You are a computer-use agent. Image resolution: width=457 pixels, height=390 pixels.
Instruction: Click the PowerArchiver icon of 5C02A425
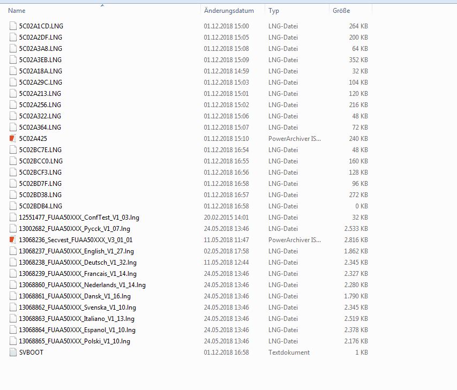click(x=13, y=139)
